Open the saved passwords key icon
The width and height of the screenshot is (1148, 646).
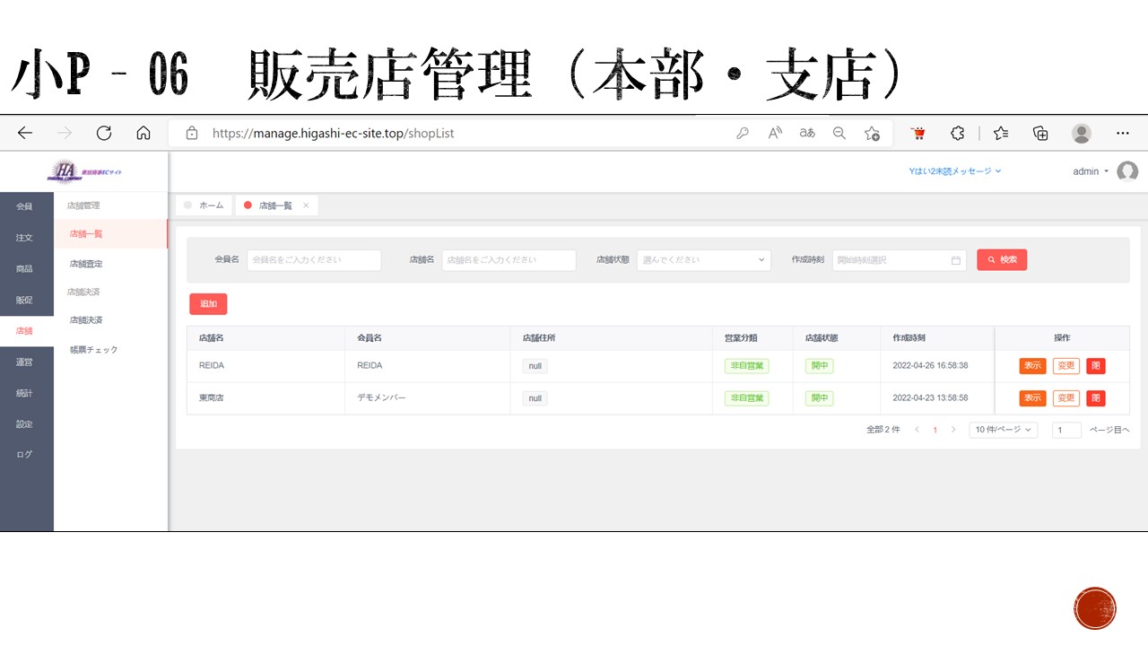click(x=743, y=133)
